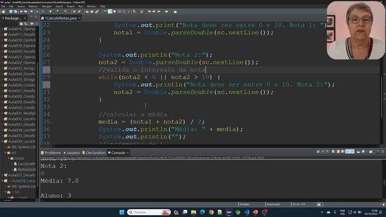
Task: Expand JRE System Library under Aula036
Action: (5, 147)
